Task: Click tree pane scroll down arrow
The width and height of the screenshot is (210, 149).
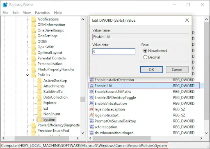Action: pos(82,133)
